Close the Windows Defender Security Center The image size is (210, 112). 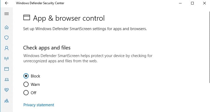(x=204, y=3)
